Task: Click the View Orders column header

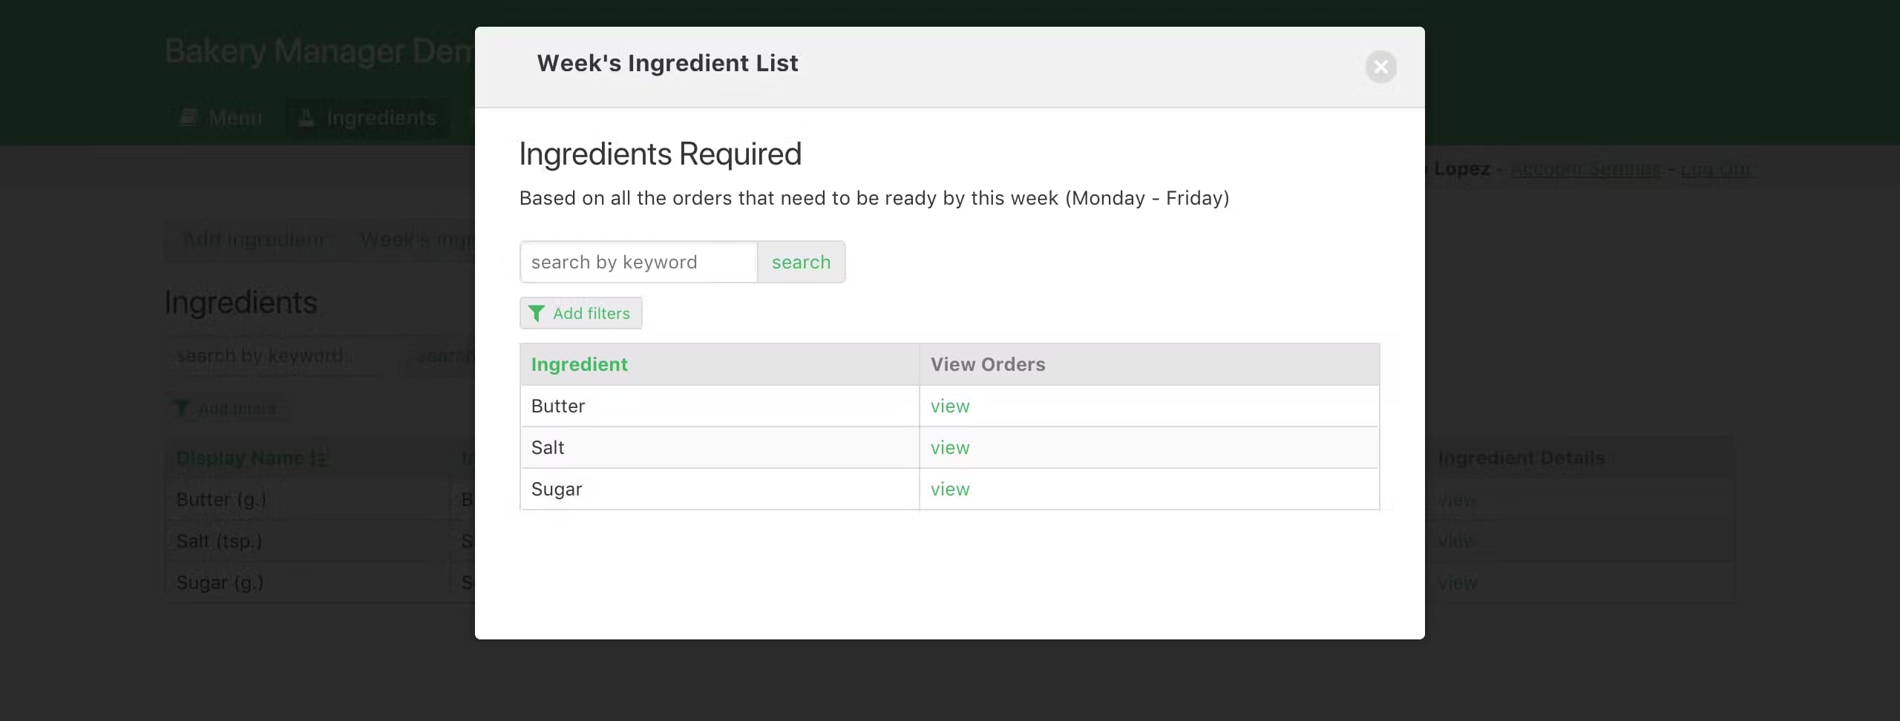Action: pyautogui.click(x=987, y=364)
